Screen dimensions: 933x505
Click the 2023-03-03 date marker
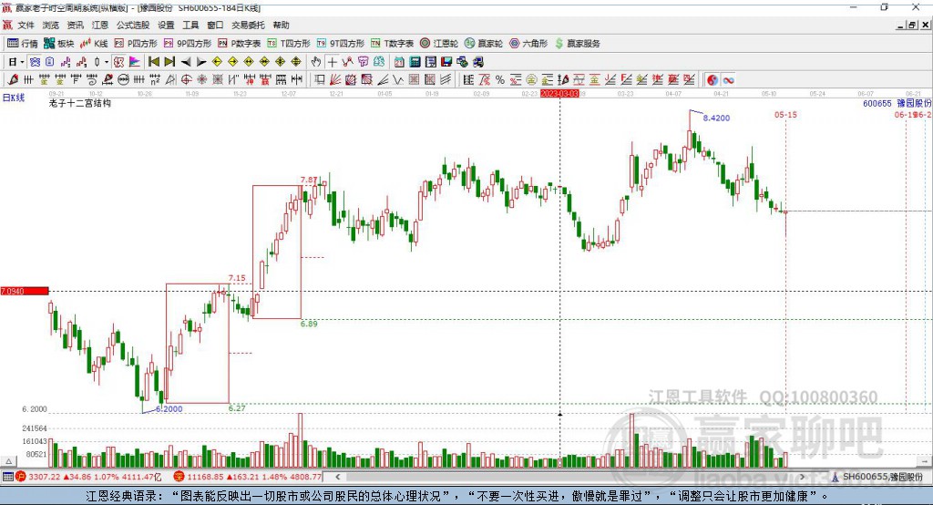tap(559, 94)
